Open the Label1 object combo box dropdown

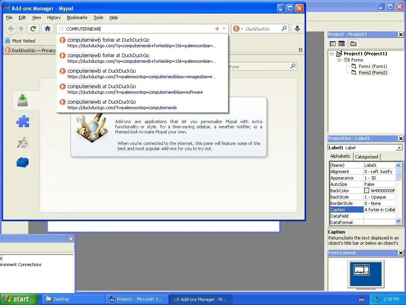tap(399, 148)
